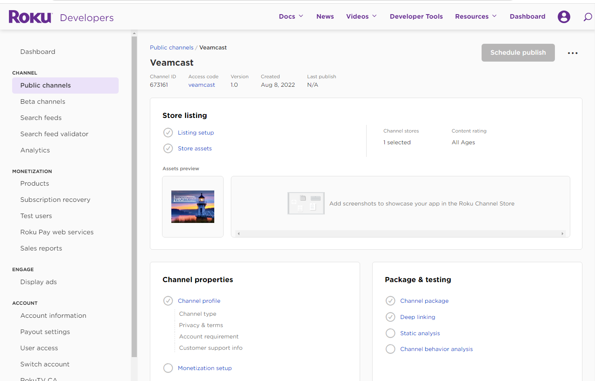Click the veamcast access code link

point(202,85)
